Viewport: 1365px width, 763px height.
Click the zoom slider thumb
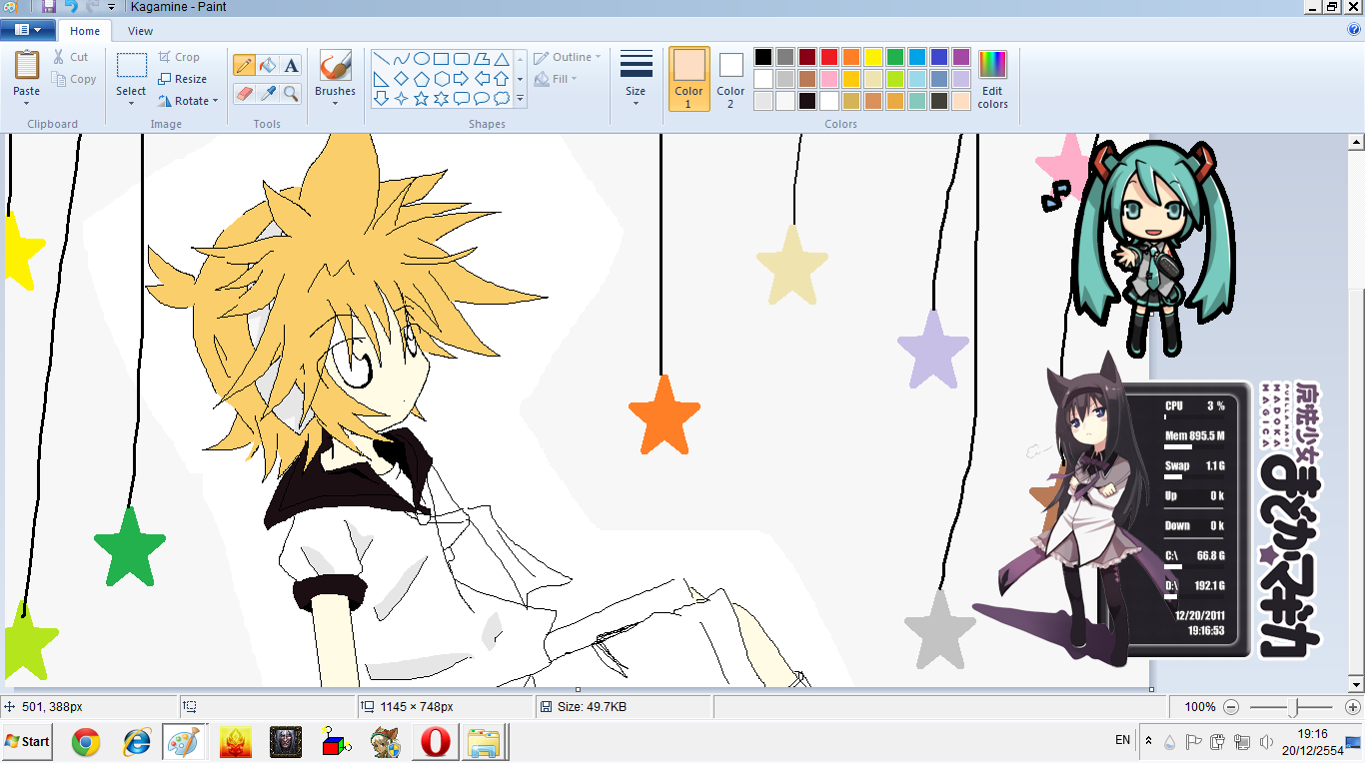click(x=1295, y=707)
